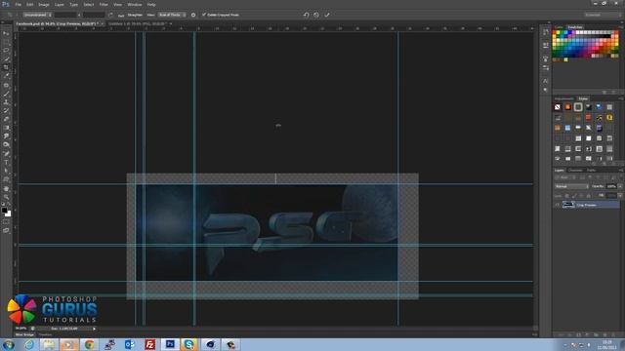
Task: Open the Character collapsed panel icon
Action: click(x=546, y=81)
